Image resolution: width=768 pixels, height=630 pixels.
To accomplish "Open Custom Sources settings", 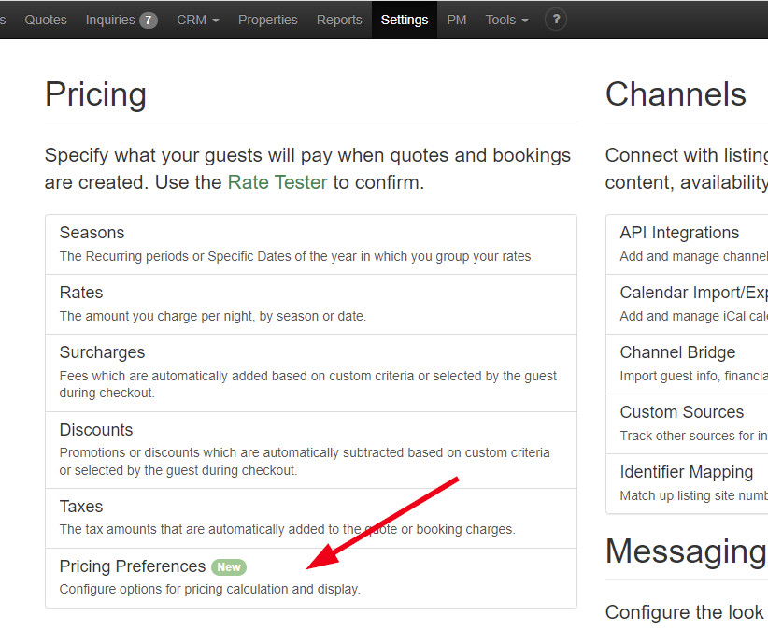I will 682,412.
